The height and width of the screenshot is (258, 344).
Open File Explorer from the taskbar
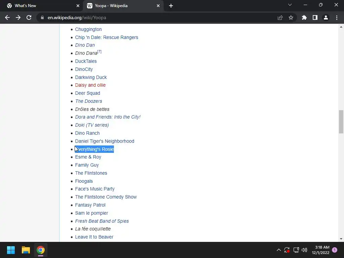coord(26,250)
